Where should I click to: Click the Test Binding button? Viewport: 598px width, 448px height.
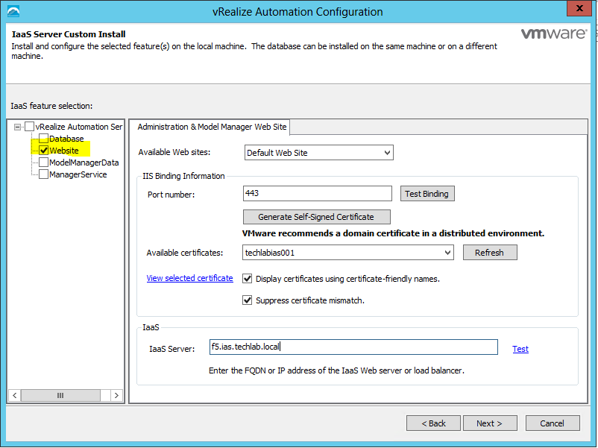427,194
